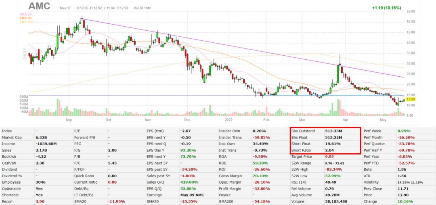Click the Perf Quarter value -33.78%
The height and width of the screenshot is (205, 436).
pyautogui.click(x=405, y=144)
